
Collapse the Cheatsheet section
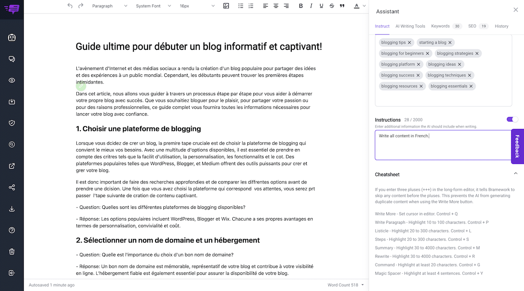coord(515,173)
